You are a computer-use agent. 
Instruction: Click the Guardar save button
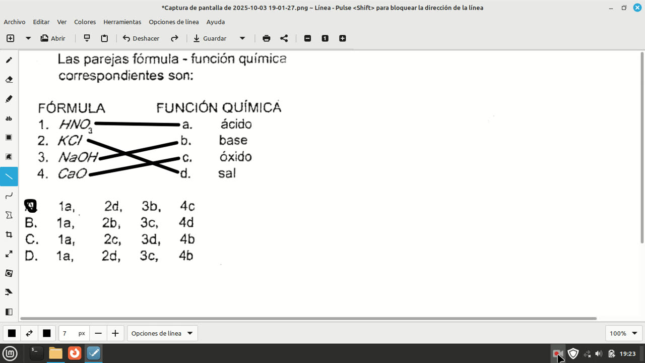[x=210, y=38]
